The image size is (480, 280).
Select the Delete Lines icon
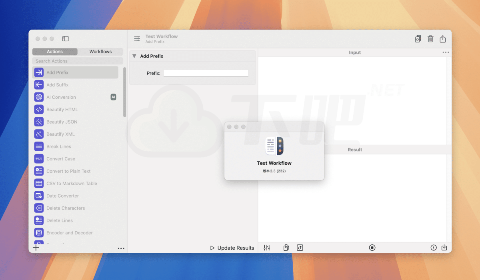pos(39,221)
